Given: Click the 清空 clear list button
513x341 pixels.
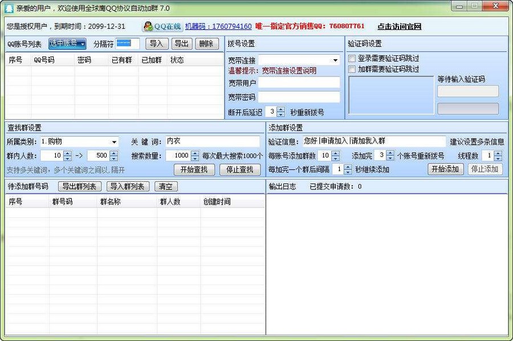Looking at the screenshot, I should [x=165, y=186].
